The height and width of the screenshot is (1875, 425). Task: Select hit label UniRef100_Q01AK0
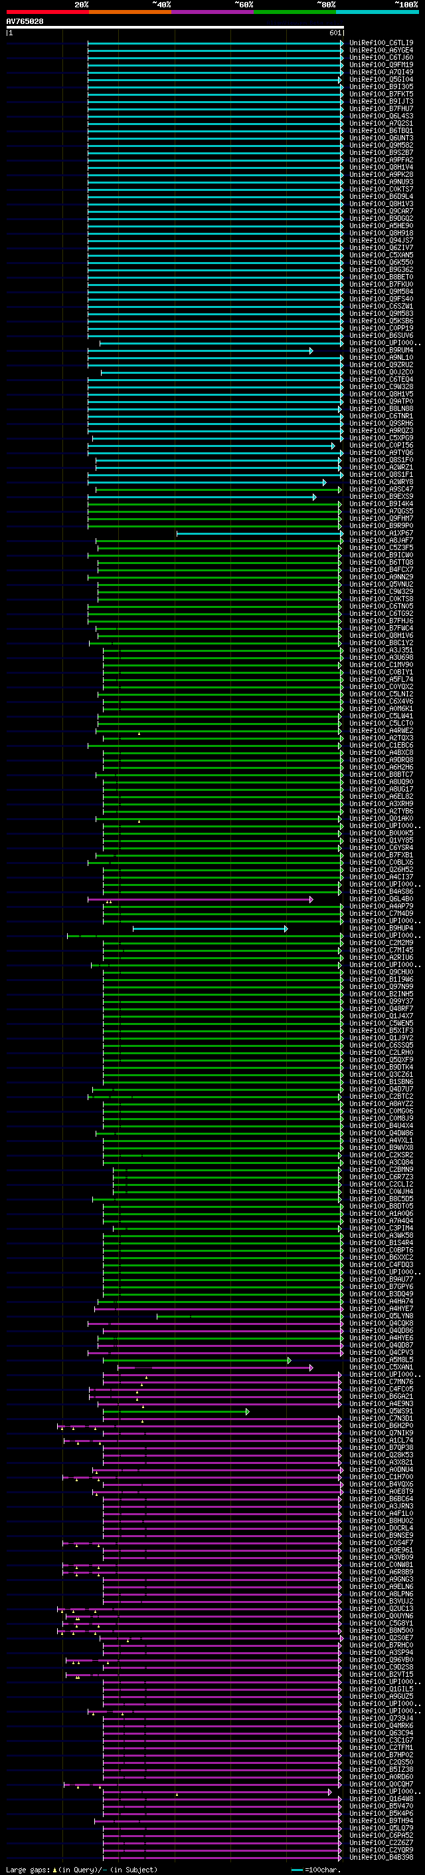381,819
